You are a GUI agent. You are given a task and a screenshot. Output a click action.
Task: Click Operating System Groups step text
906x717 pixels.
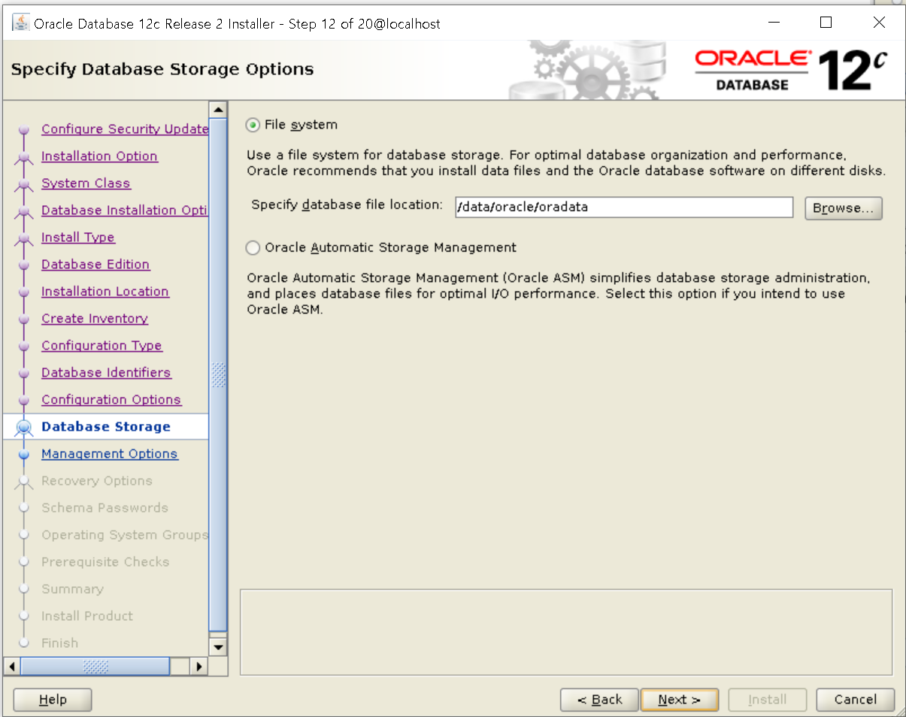pyautogui.click(x=125, y=535)
